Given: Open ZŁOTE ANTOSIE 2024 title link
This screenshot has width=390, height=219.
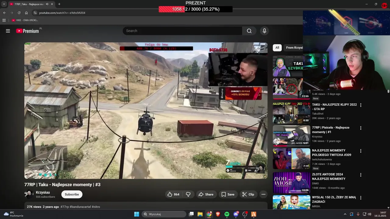Looking at the screenshot, I should 328,176.
